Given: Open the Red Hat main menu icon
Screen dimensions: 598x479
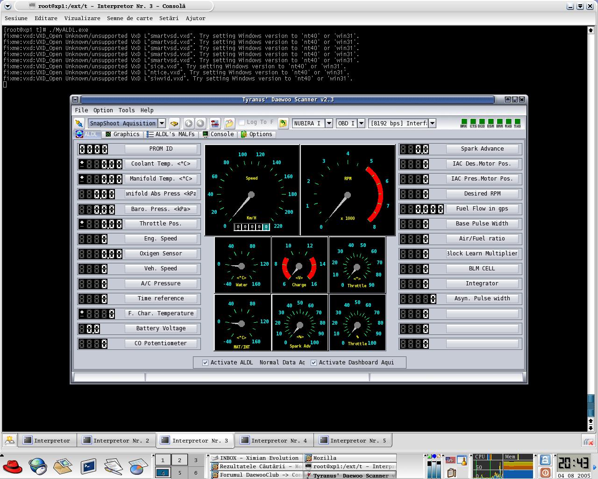Looking at the screenshot, I should (13, 466).
